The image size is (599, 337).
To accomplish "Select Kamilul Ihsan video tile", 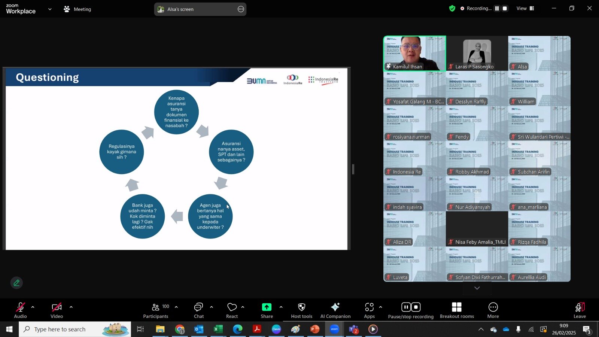I will (414, 53).
